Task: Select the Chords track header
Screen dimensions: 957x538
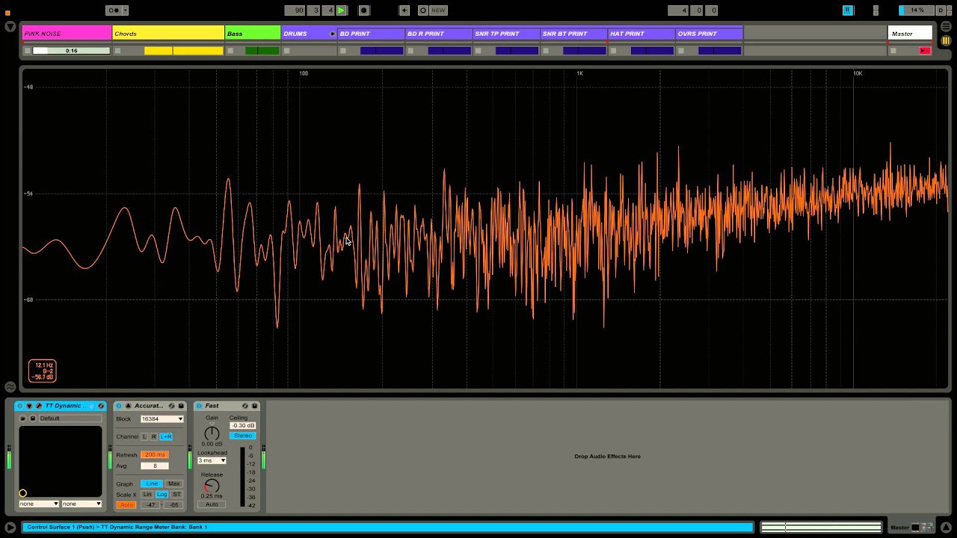Action: [x=168, y=33]
